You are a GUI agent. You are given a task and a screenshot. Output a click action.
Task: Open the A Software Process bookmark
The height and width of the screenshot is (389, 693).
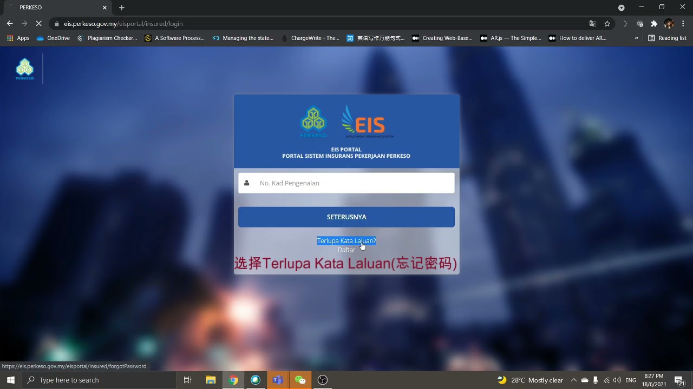click(175, 38)
